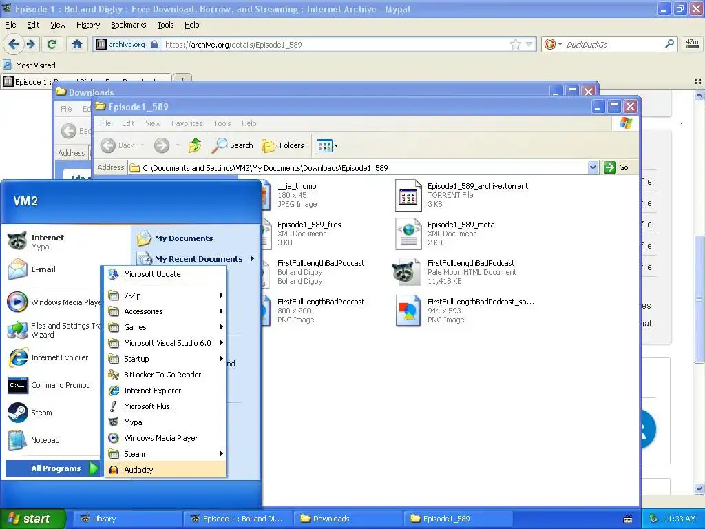Open Microsoft Update shortcut
The image size is (705, 529).
(x=165, y=274)
